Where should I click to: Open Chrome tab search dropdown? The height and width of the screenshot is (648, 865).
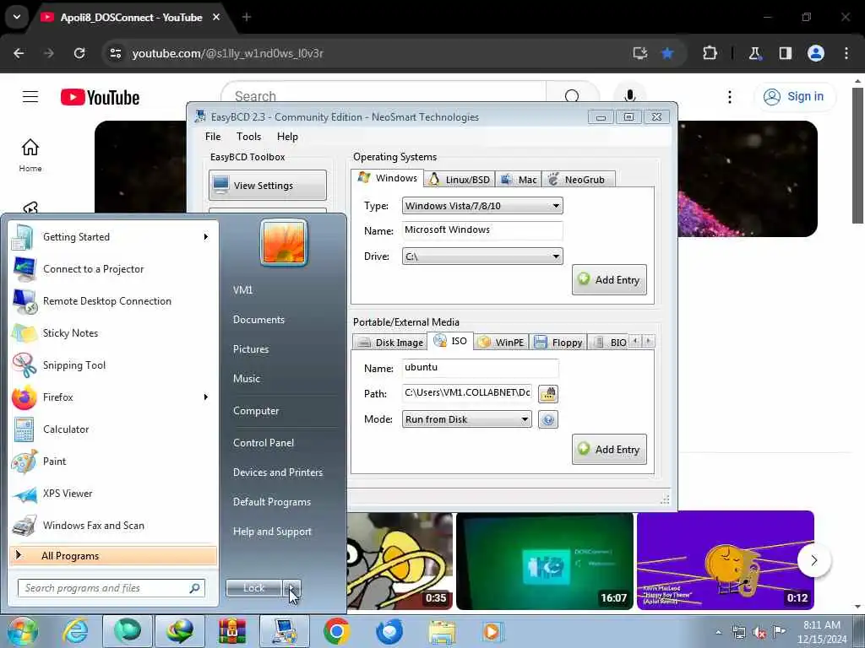click(17, 17)
